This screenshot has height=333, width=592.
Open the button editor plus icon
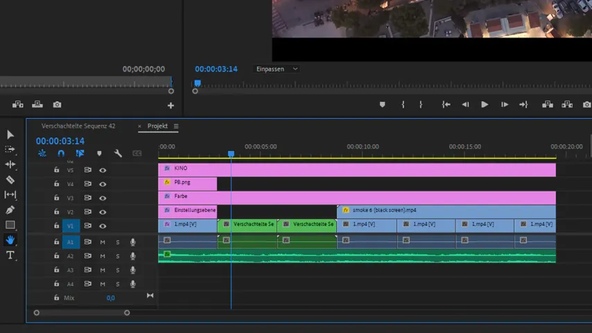tap(171, 105)
